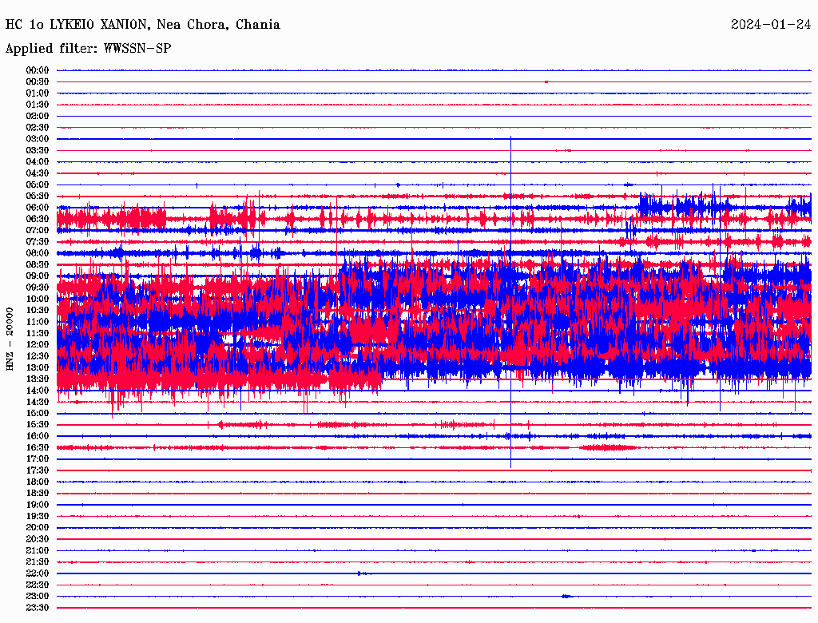
Task: Select the 00:00 time label
Action: (38, 70)
